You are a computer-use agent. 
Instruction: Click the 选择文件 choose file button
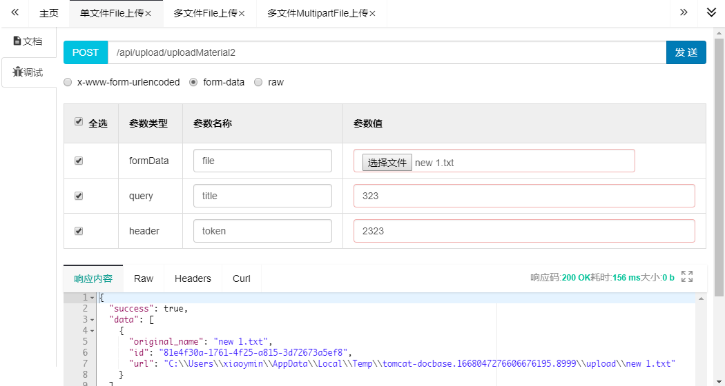click(387, 163)
